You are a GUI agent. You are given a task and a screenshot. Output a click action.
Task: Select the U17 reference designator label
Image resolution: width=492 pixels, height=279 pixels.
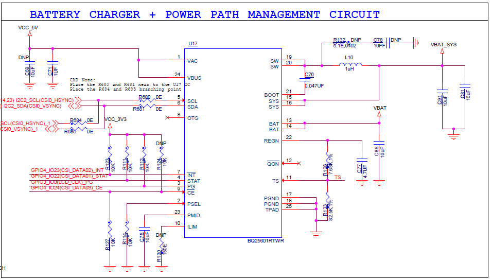(x=193, y=44)
